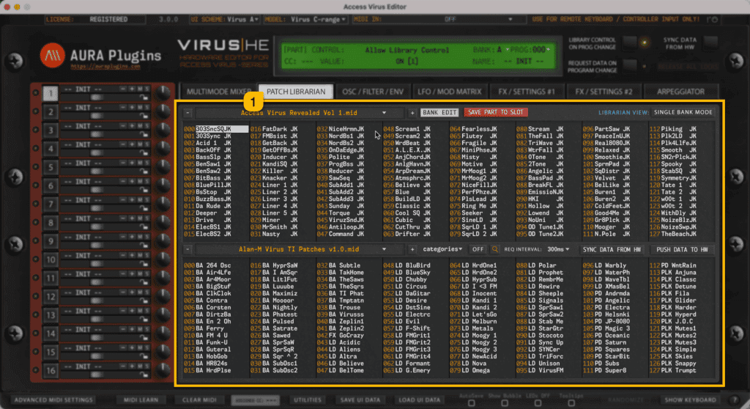The width and height of the screenshot is (750, 409).
Task: Collapse the lower bank with its minus button
Action: click(187, 249)
